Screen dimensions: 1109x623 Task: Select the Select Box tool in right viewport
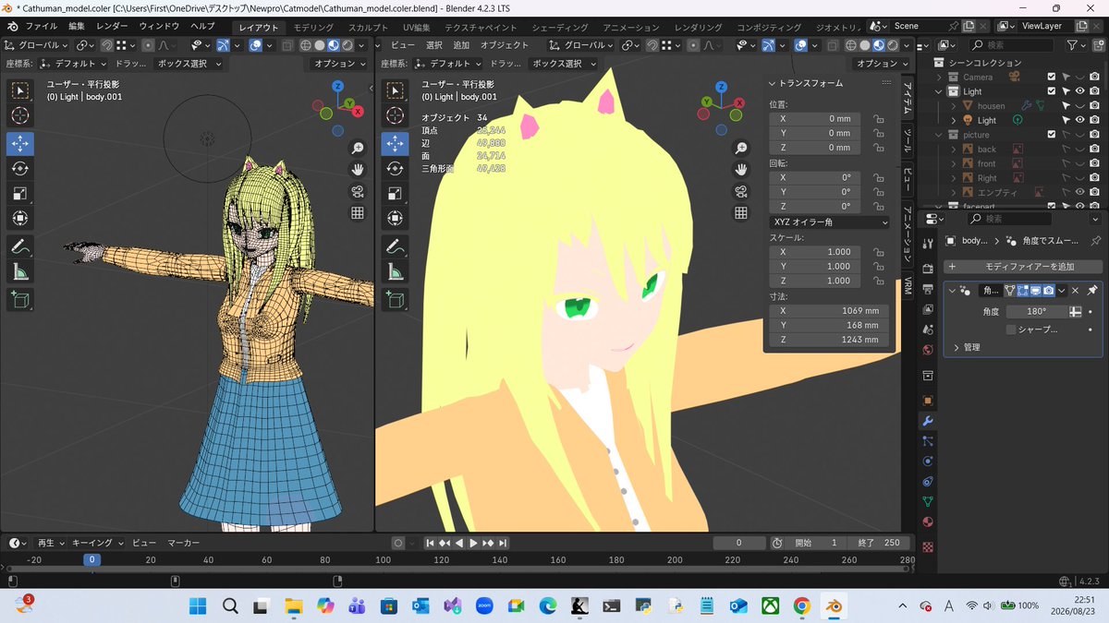(x=395, y=90)
